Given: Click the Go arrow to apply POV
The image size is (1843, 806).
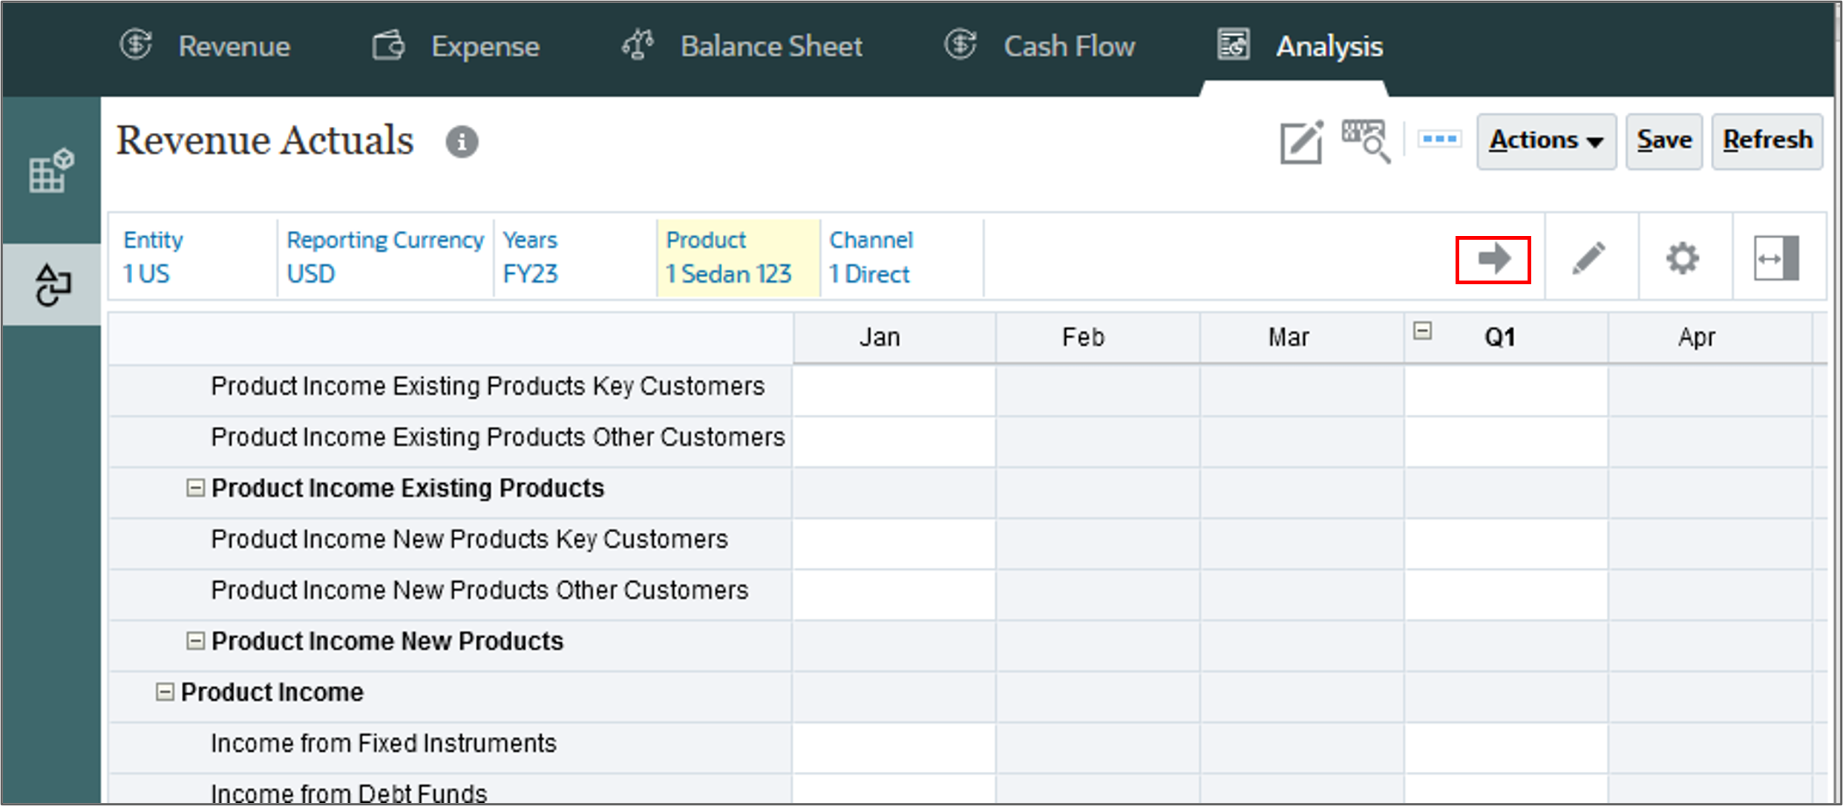Looking at the screenshot, I should pos(1493,259).
